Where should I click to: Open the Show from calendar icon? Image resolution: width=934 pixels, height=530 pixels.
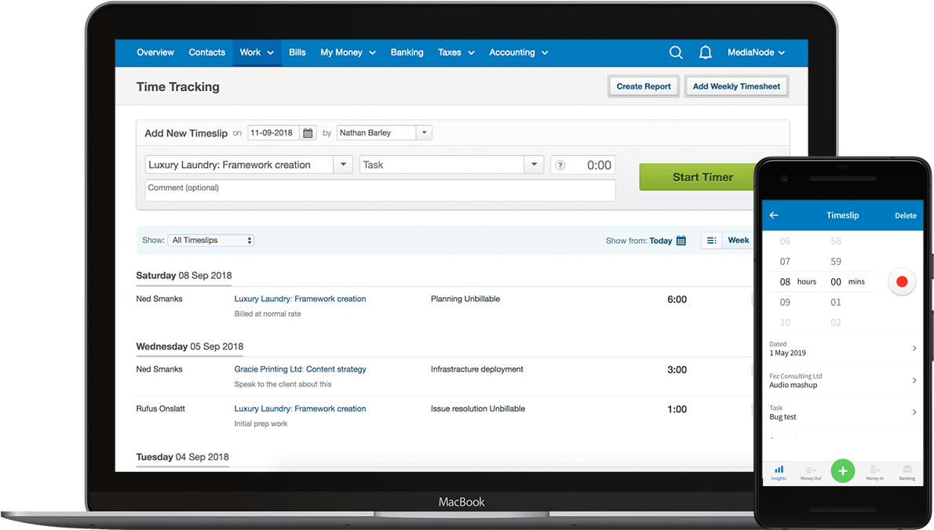click(681, 241)
